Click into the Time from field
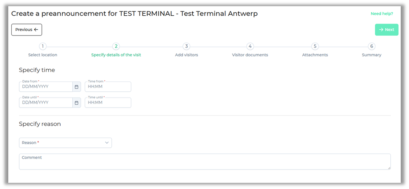The width and height of the screenshot is (409, 189). tap(108, 87)
